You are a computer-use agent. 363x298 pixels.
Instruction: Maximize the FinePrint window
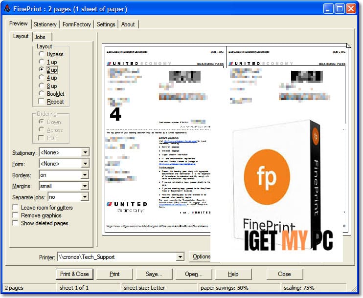click(340, 9)
